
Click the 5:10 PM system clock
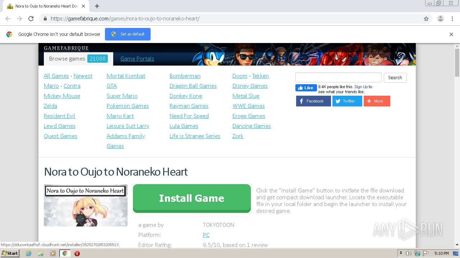[x=441, y=253]
